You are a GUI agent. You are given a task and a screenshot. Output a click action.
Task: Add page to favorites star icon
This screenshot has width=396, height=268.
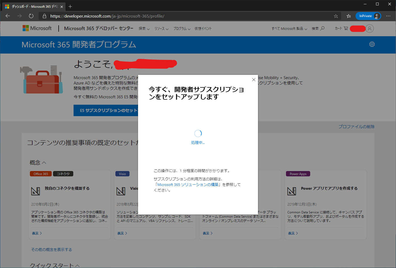[x=336, y=16]
